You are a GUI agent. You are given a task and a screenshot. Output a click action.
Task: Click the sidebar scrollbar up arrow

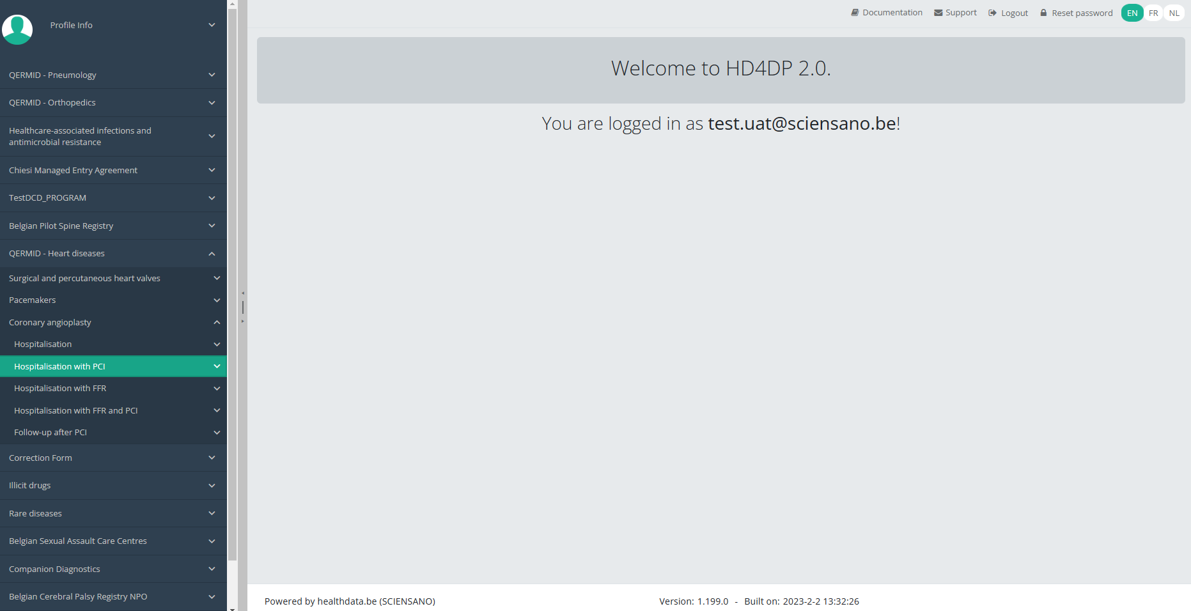tap(232, 4)
